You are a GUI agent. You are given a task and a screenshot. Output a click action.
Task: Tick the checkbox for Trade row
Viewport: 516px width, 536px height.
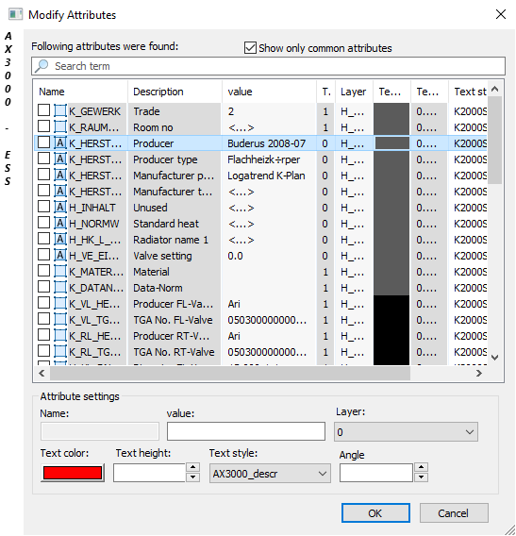click(43, 110)
